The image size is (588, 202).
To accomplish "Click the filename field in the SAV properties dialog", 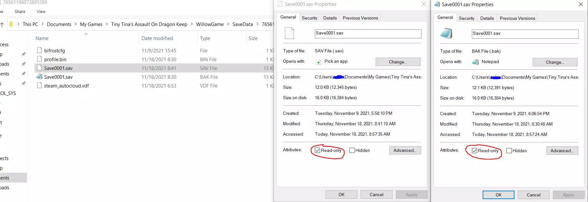I will coord(368,33).
